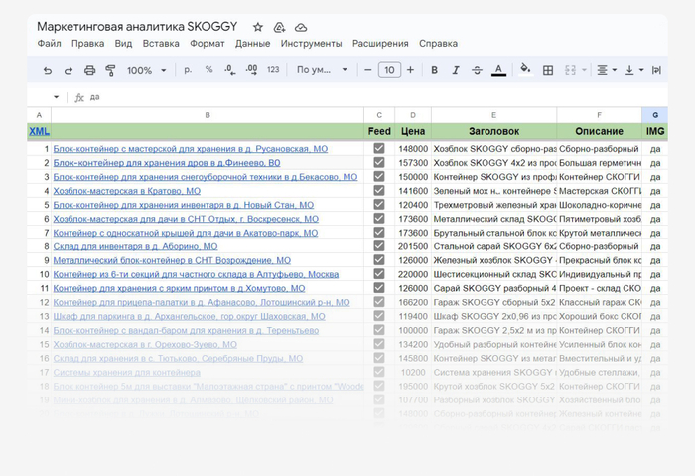Open horizontal align dropdown
695x476 pixels.
[606, 71]
